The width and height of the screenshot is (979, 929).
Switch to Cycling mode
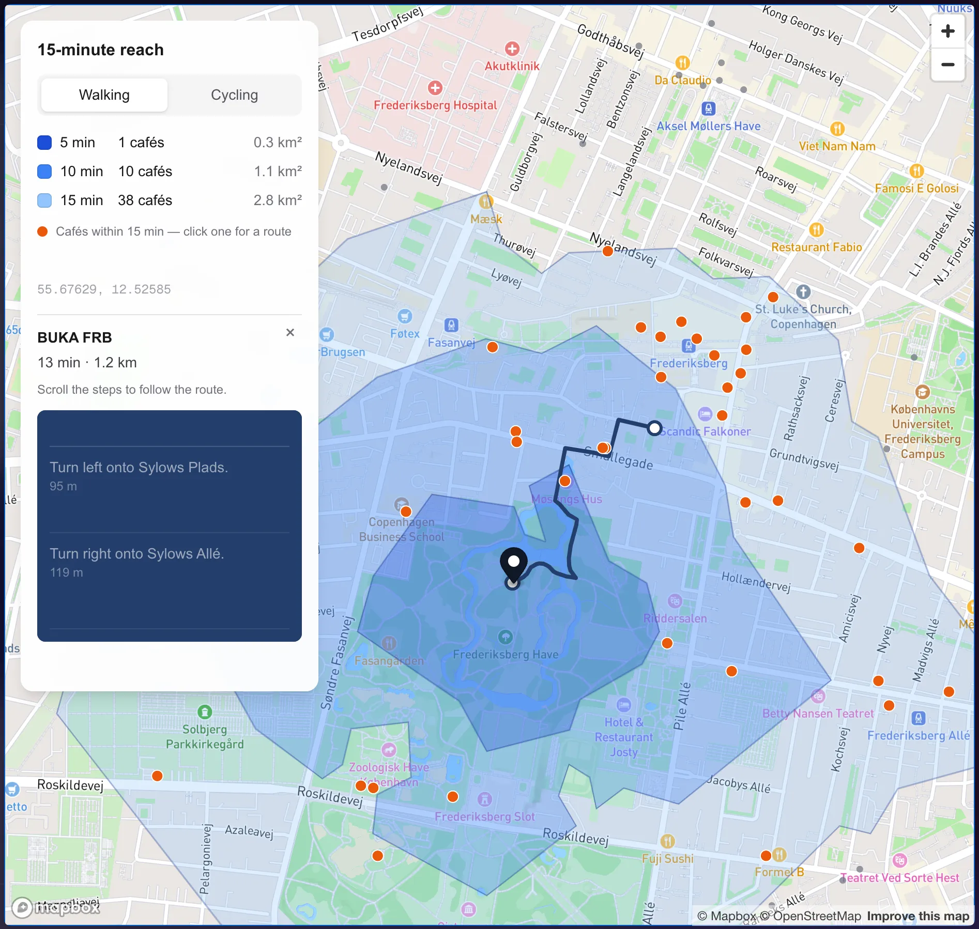[234, 95]
